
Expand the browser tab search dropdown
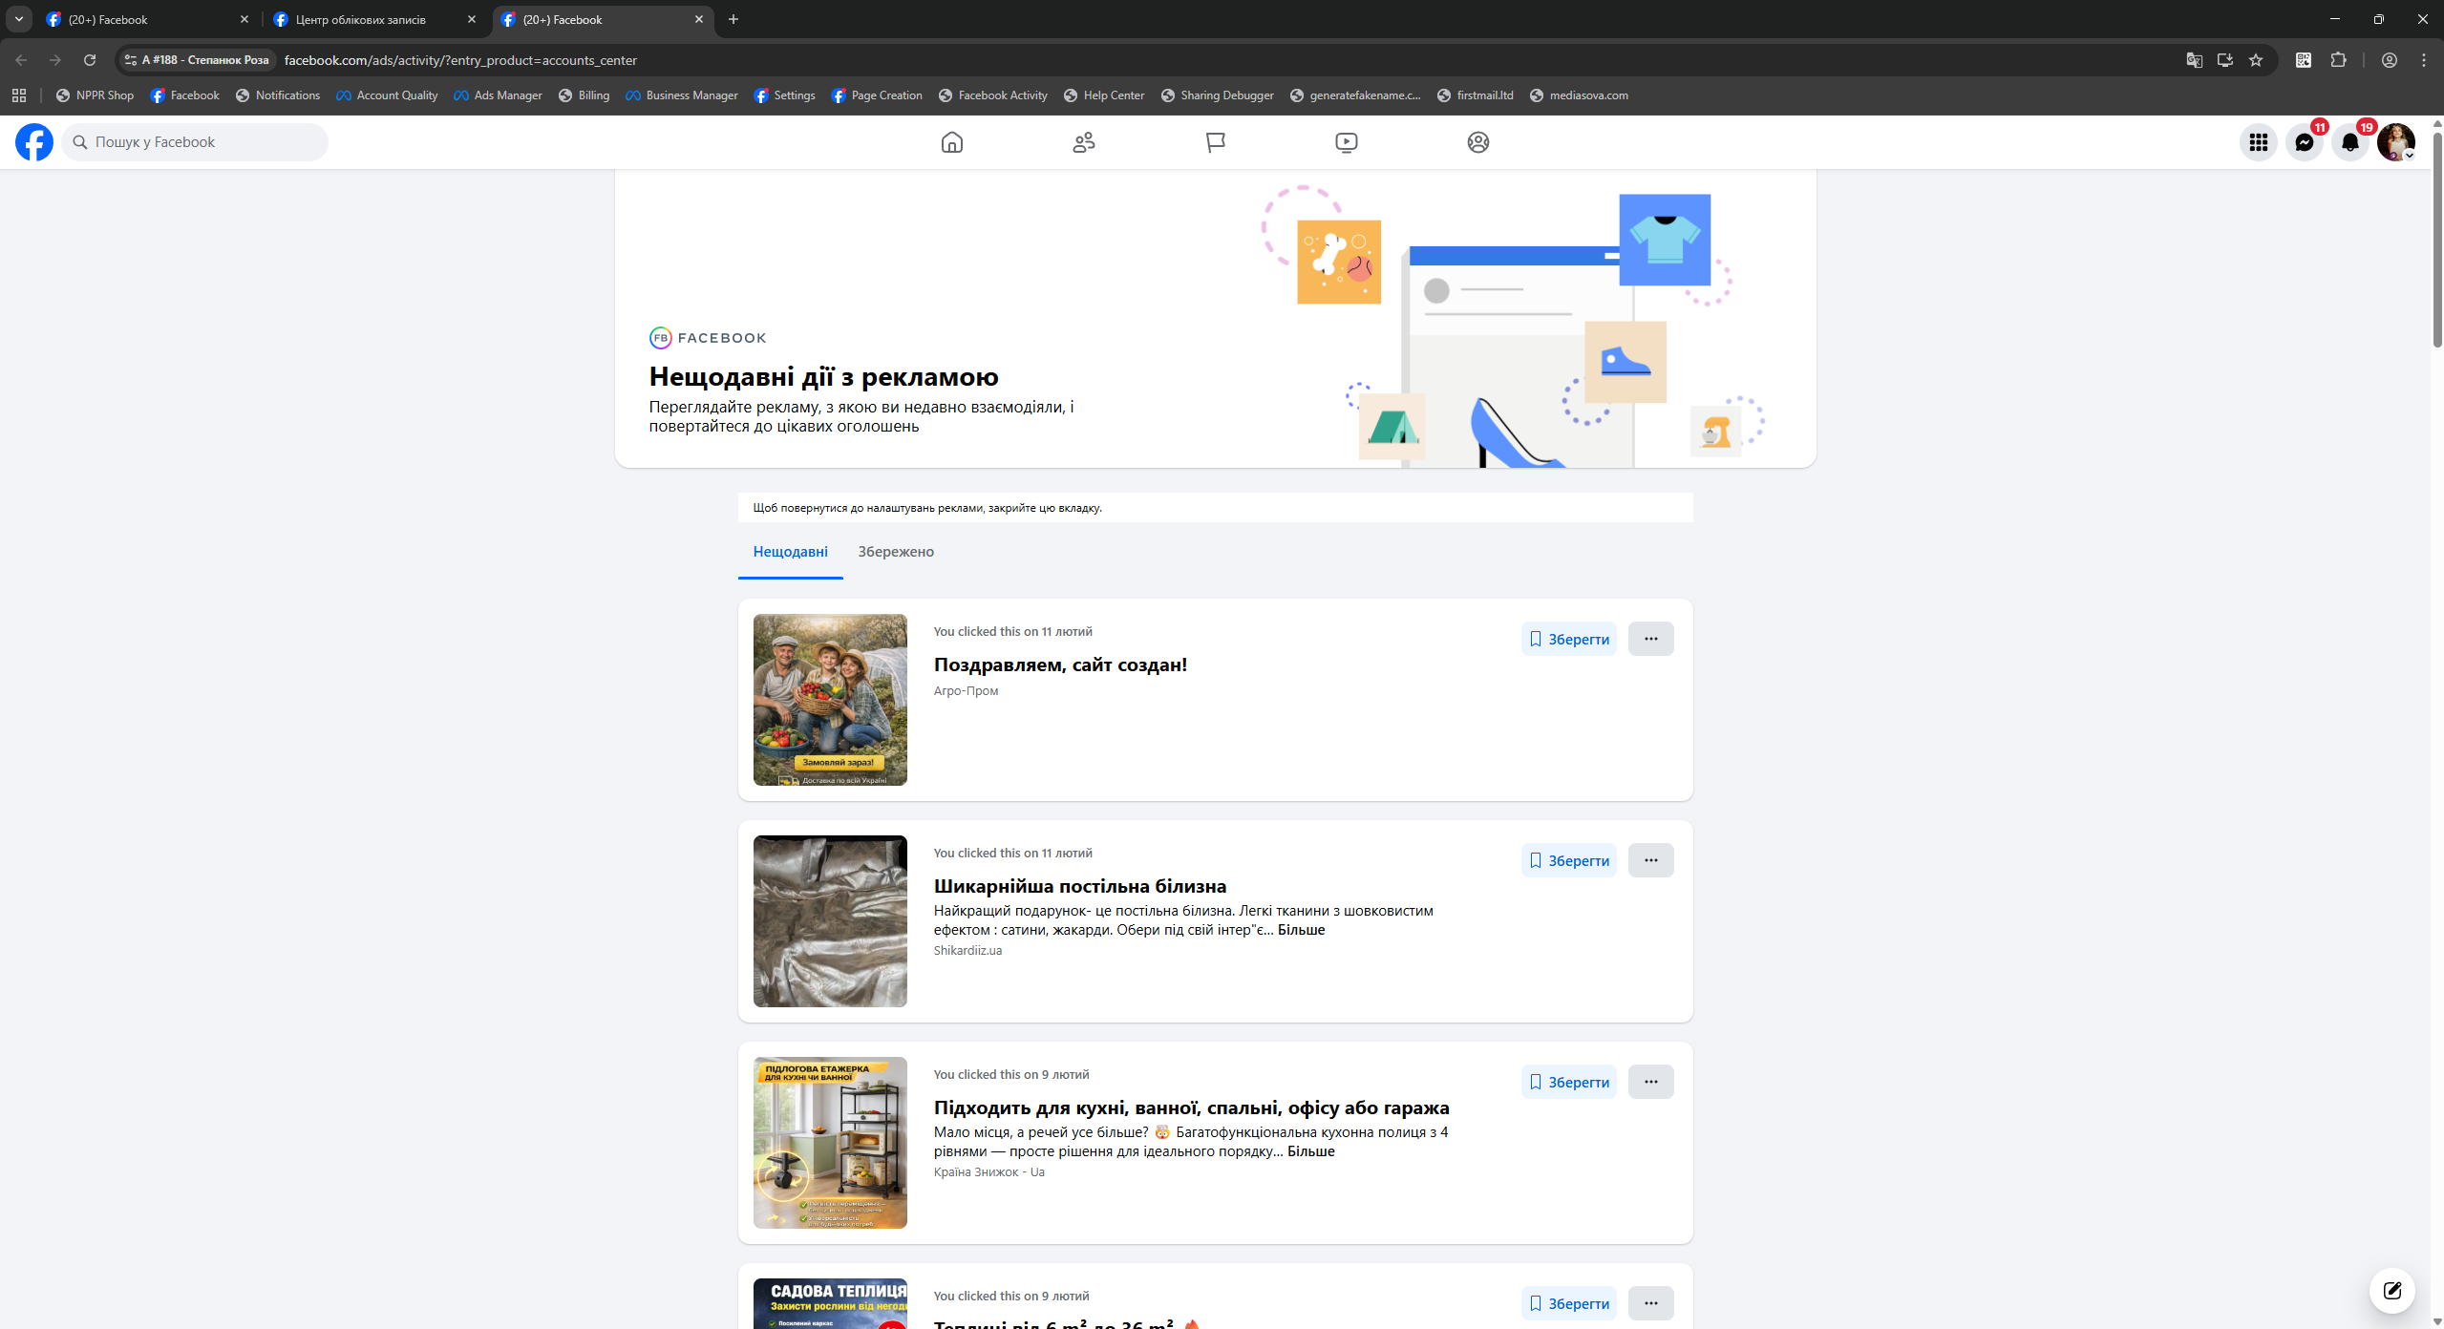18,19
